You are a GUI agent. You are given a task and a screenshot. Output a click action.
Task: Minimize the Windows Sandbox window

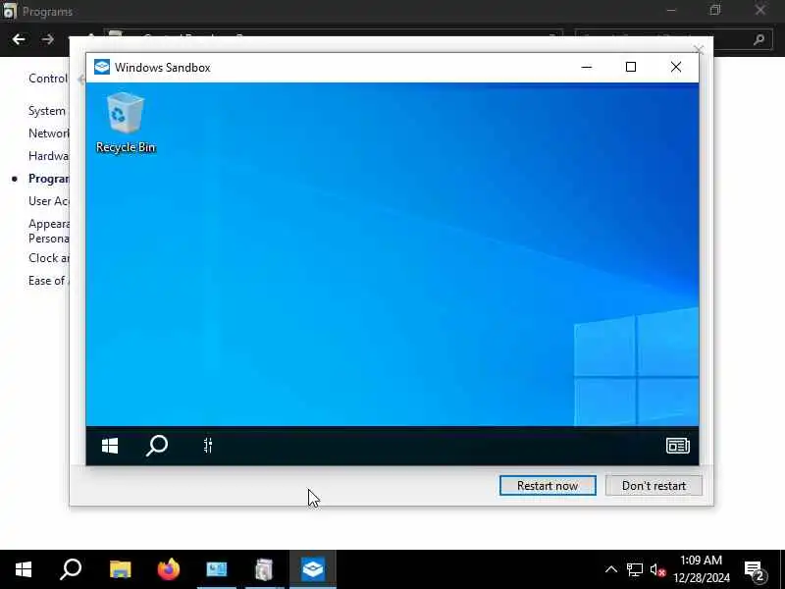586,67
